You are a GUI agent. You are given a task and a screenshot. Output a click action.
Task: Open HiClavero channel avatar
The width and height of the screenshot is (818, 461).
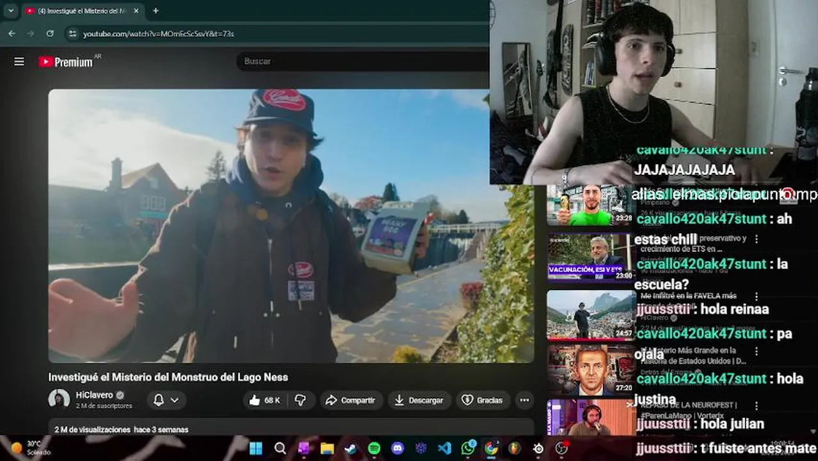point(59,400)
